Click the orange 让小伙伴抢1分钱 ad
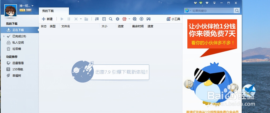This screenshot has height=113, width=270. [212, 34]
